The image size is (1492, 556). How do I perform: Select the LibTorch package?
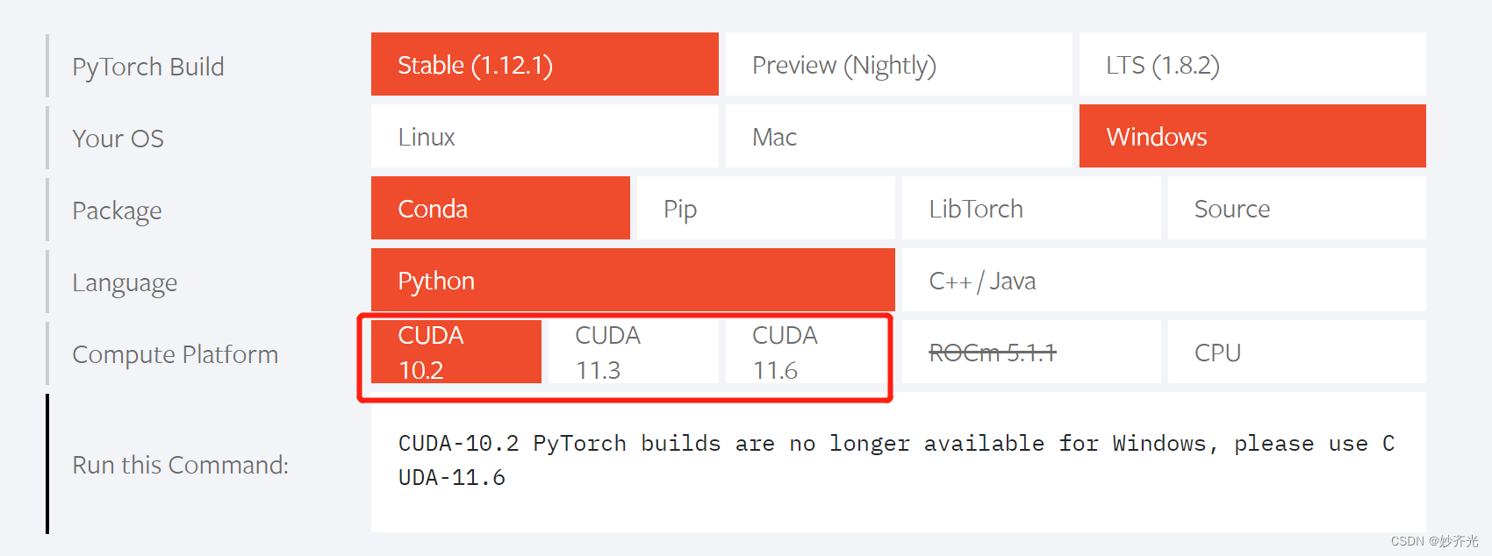pyautogui.click(x=1030, y=208)
